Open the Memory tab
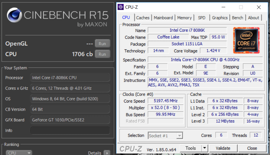270x155 pixels. pyautogui.click(x=184, y=18)
